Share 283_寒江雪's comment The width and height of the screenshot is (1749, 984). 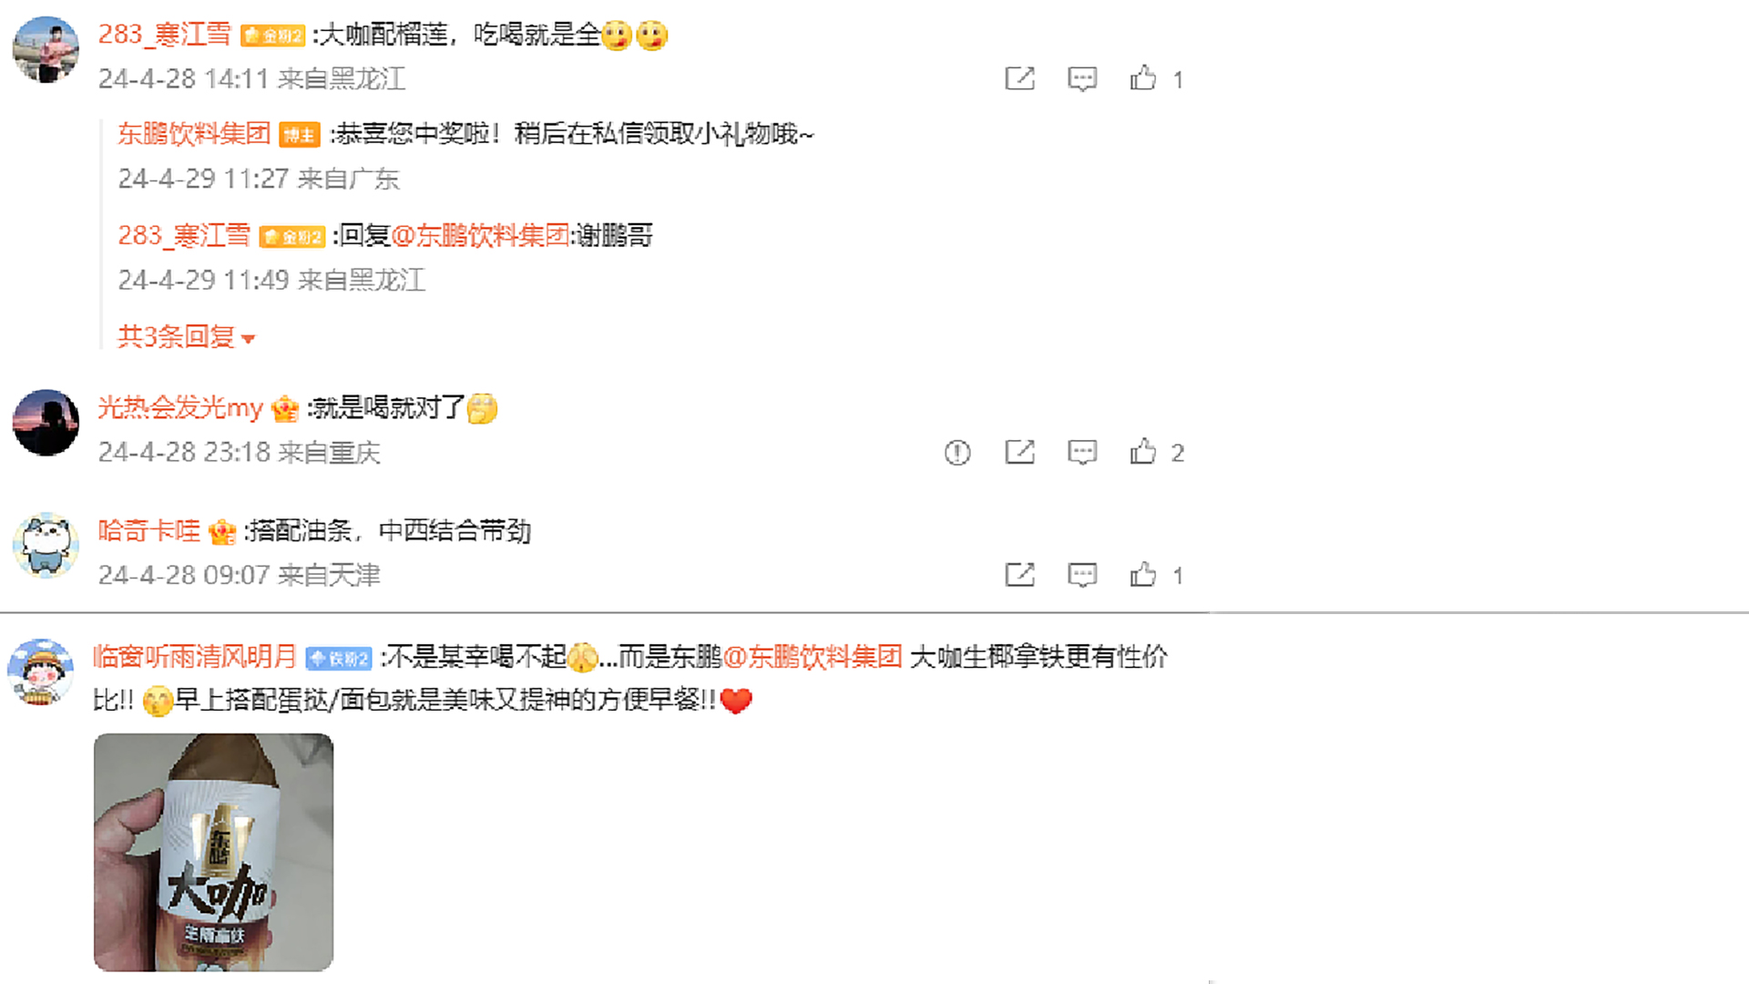[x=1019, y=78]
